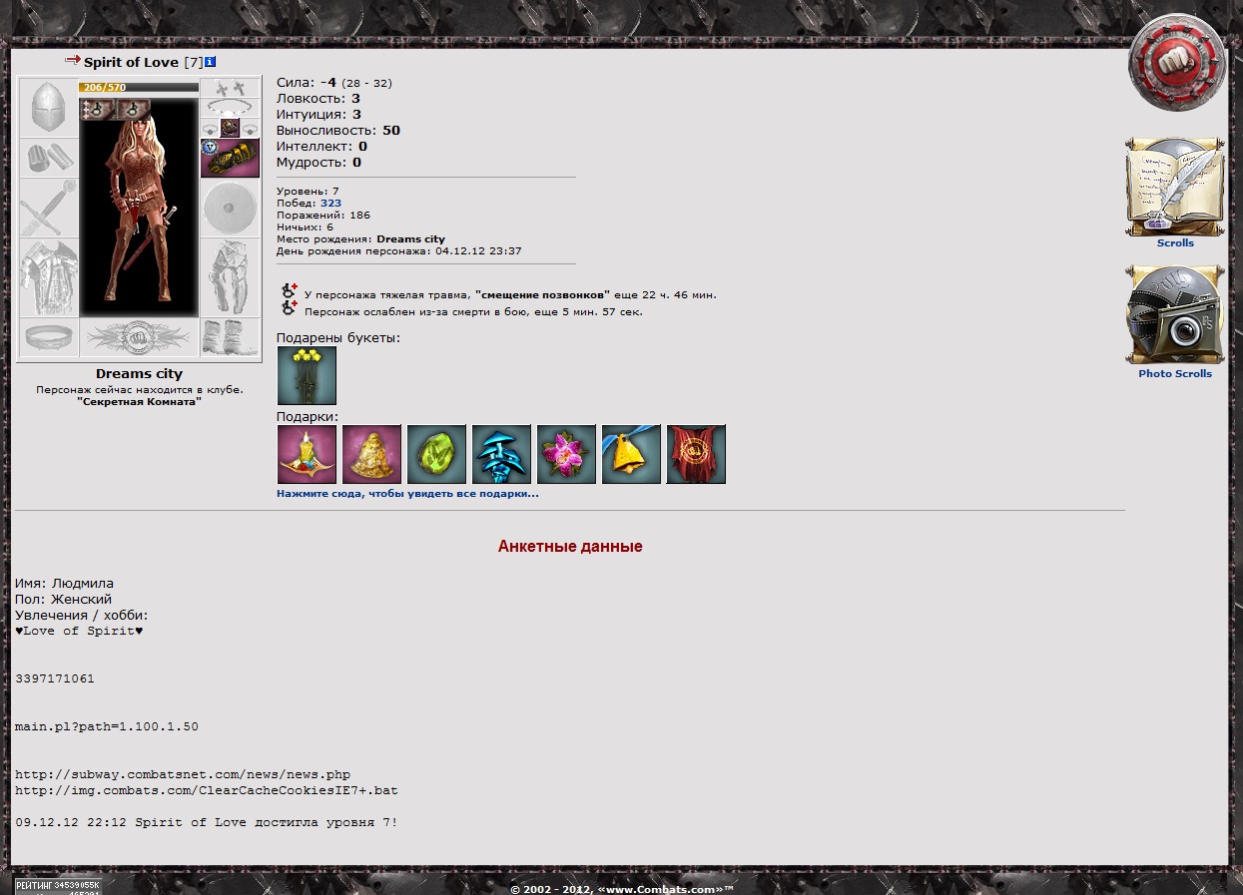Click the red banner gift icon
1243x895 pixels.
[696, 454]
